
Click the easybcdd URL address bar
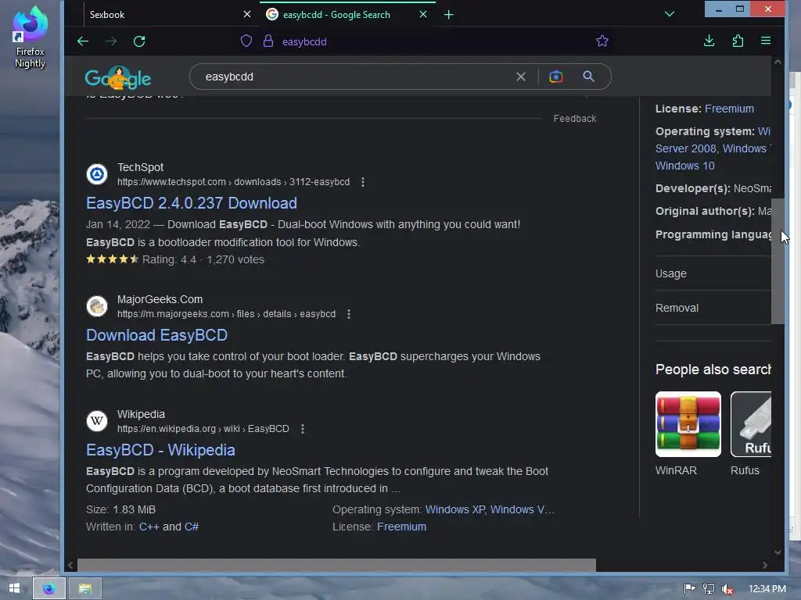click(304, 42)
